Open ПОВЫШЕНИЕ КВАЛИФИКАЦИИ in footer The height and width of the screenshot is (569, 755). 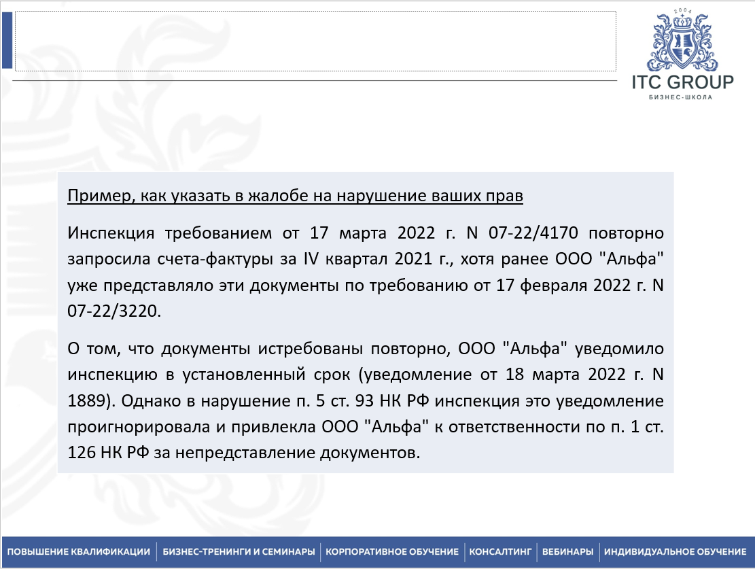[x=79, y=551]
